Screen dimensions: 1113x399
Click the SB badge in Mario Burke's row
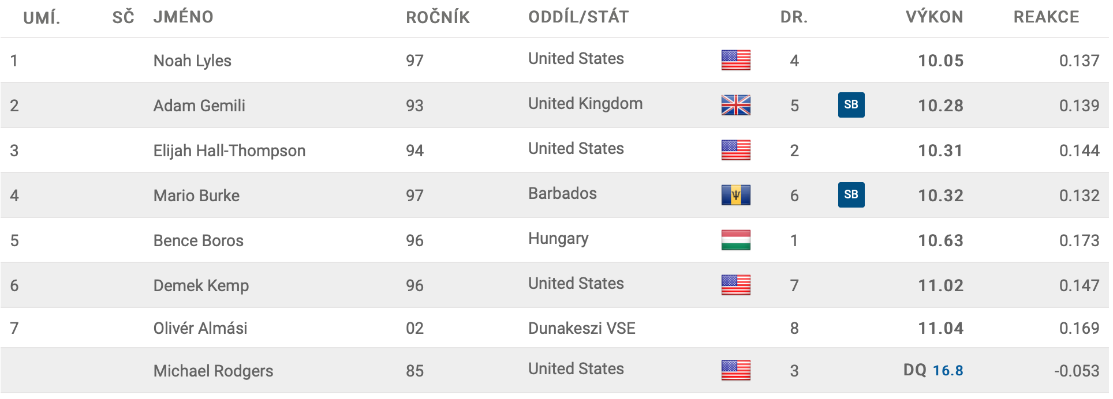(851, 195)
